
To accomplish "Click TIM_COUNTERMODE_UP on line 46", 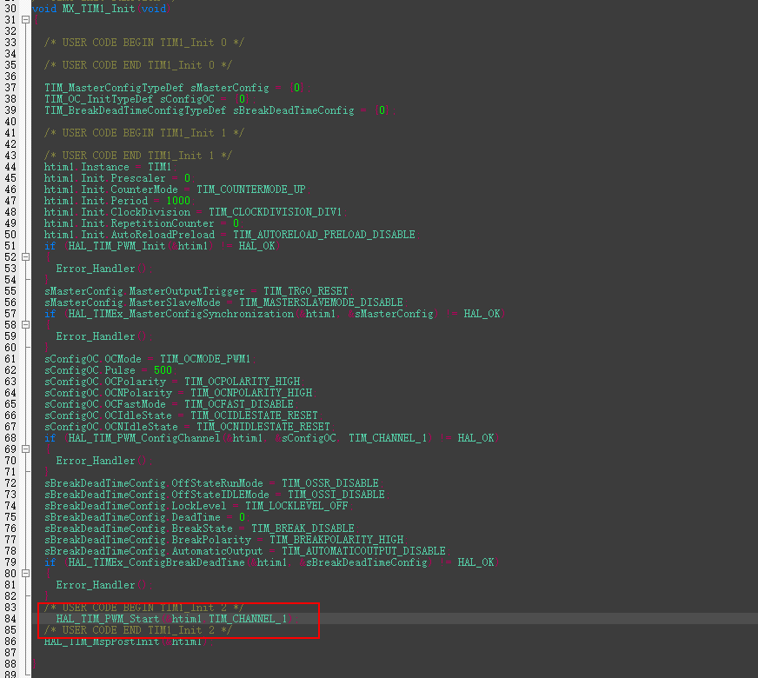I will [x=251, y=189].
